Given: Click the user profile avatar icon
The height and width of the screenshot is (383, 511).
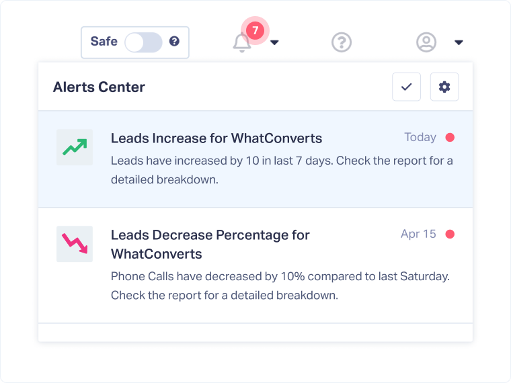Looking at the screenshot, I should point(426,42).
